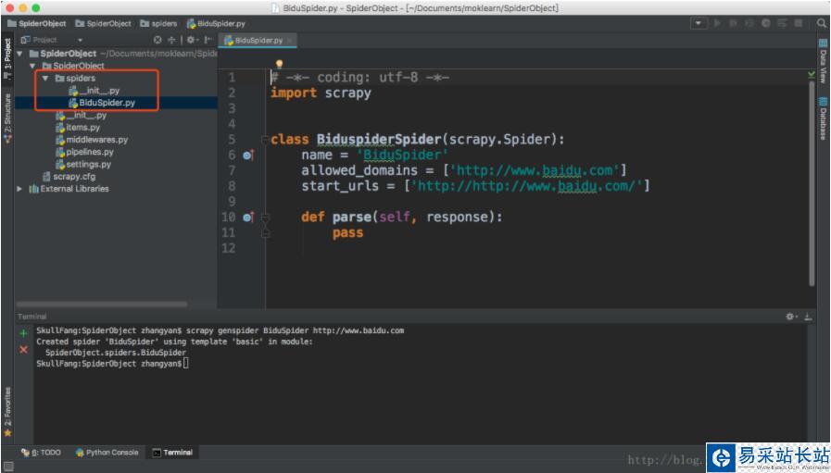Add a new terminal session with green plus
Image resolution: width=831 pixels, height=473 pixels.
pyautogui.click(x=23, y=333)
